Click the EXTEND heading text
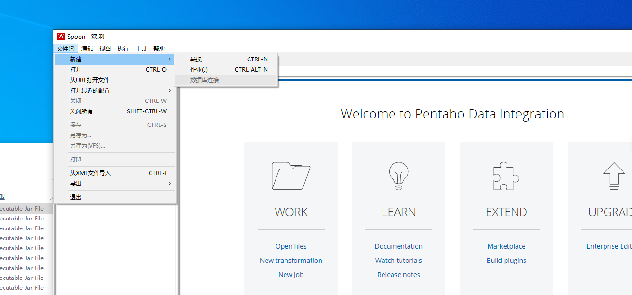632x295 pixels. pyautogui.click(x=506, y=212)
